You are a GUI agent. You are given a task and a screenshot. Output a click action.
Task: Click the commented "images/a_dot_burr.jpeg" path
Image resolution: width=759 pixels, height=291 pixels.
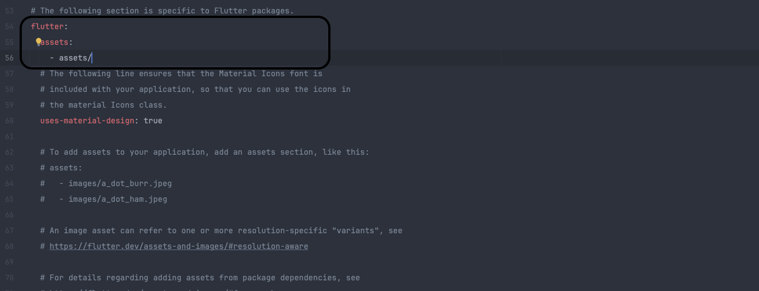120,183
